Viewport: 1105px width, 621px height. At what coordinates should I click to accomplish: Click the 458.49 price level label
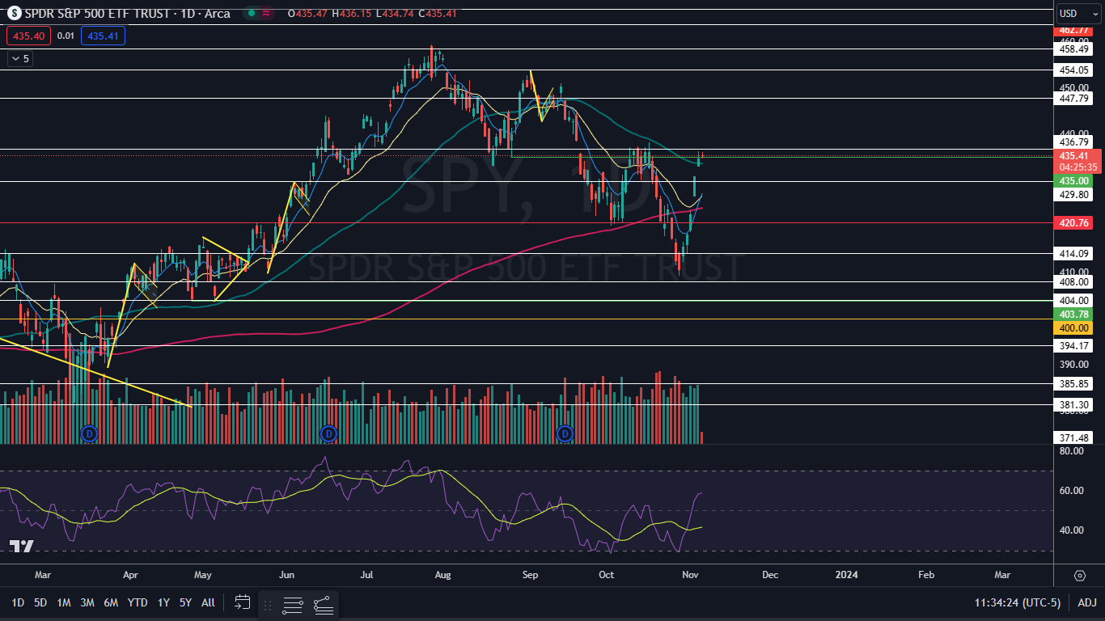coord(1075,49)
